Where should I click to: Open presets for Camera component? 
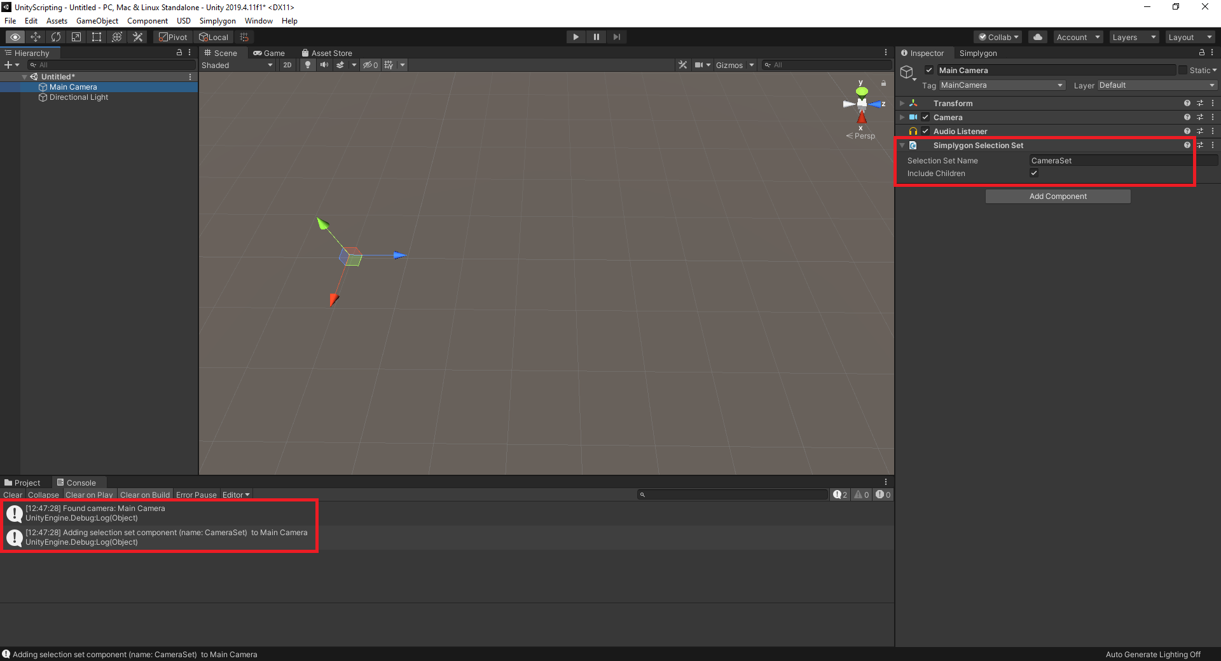[1200, 117]
